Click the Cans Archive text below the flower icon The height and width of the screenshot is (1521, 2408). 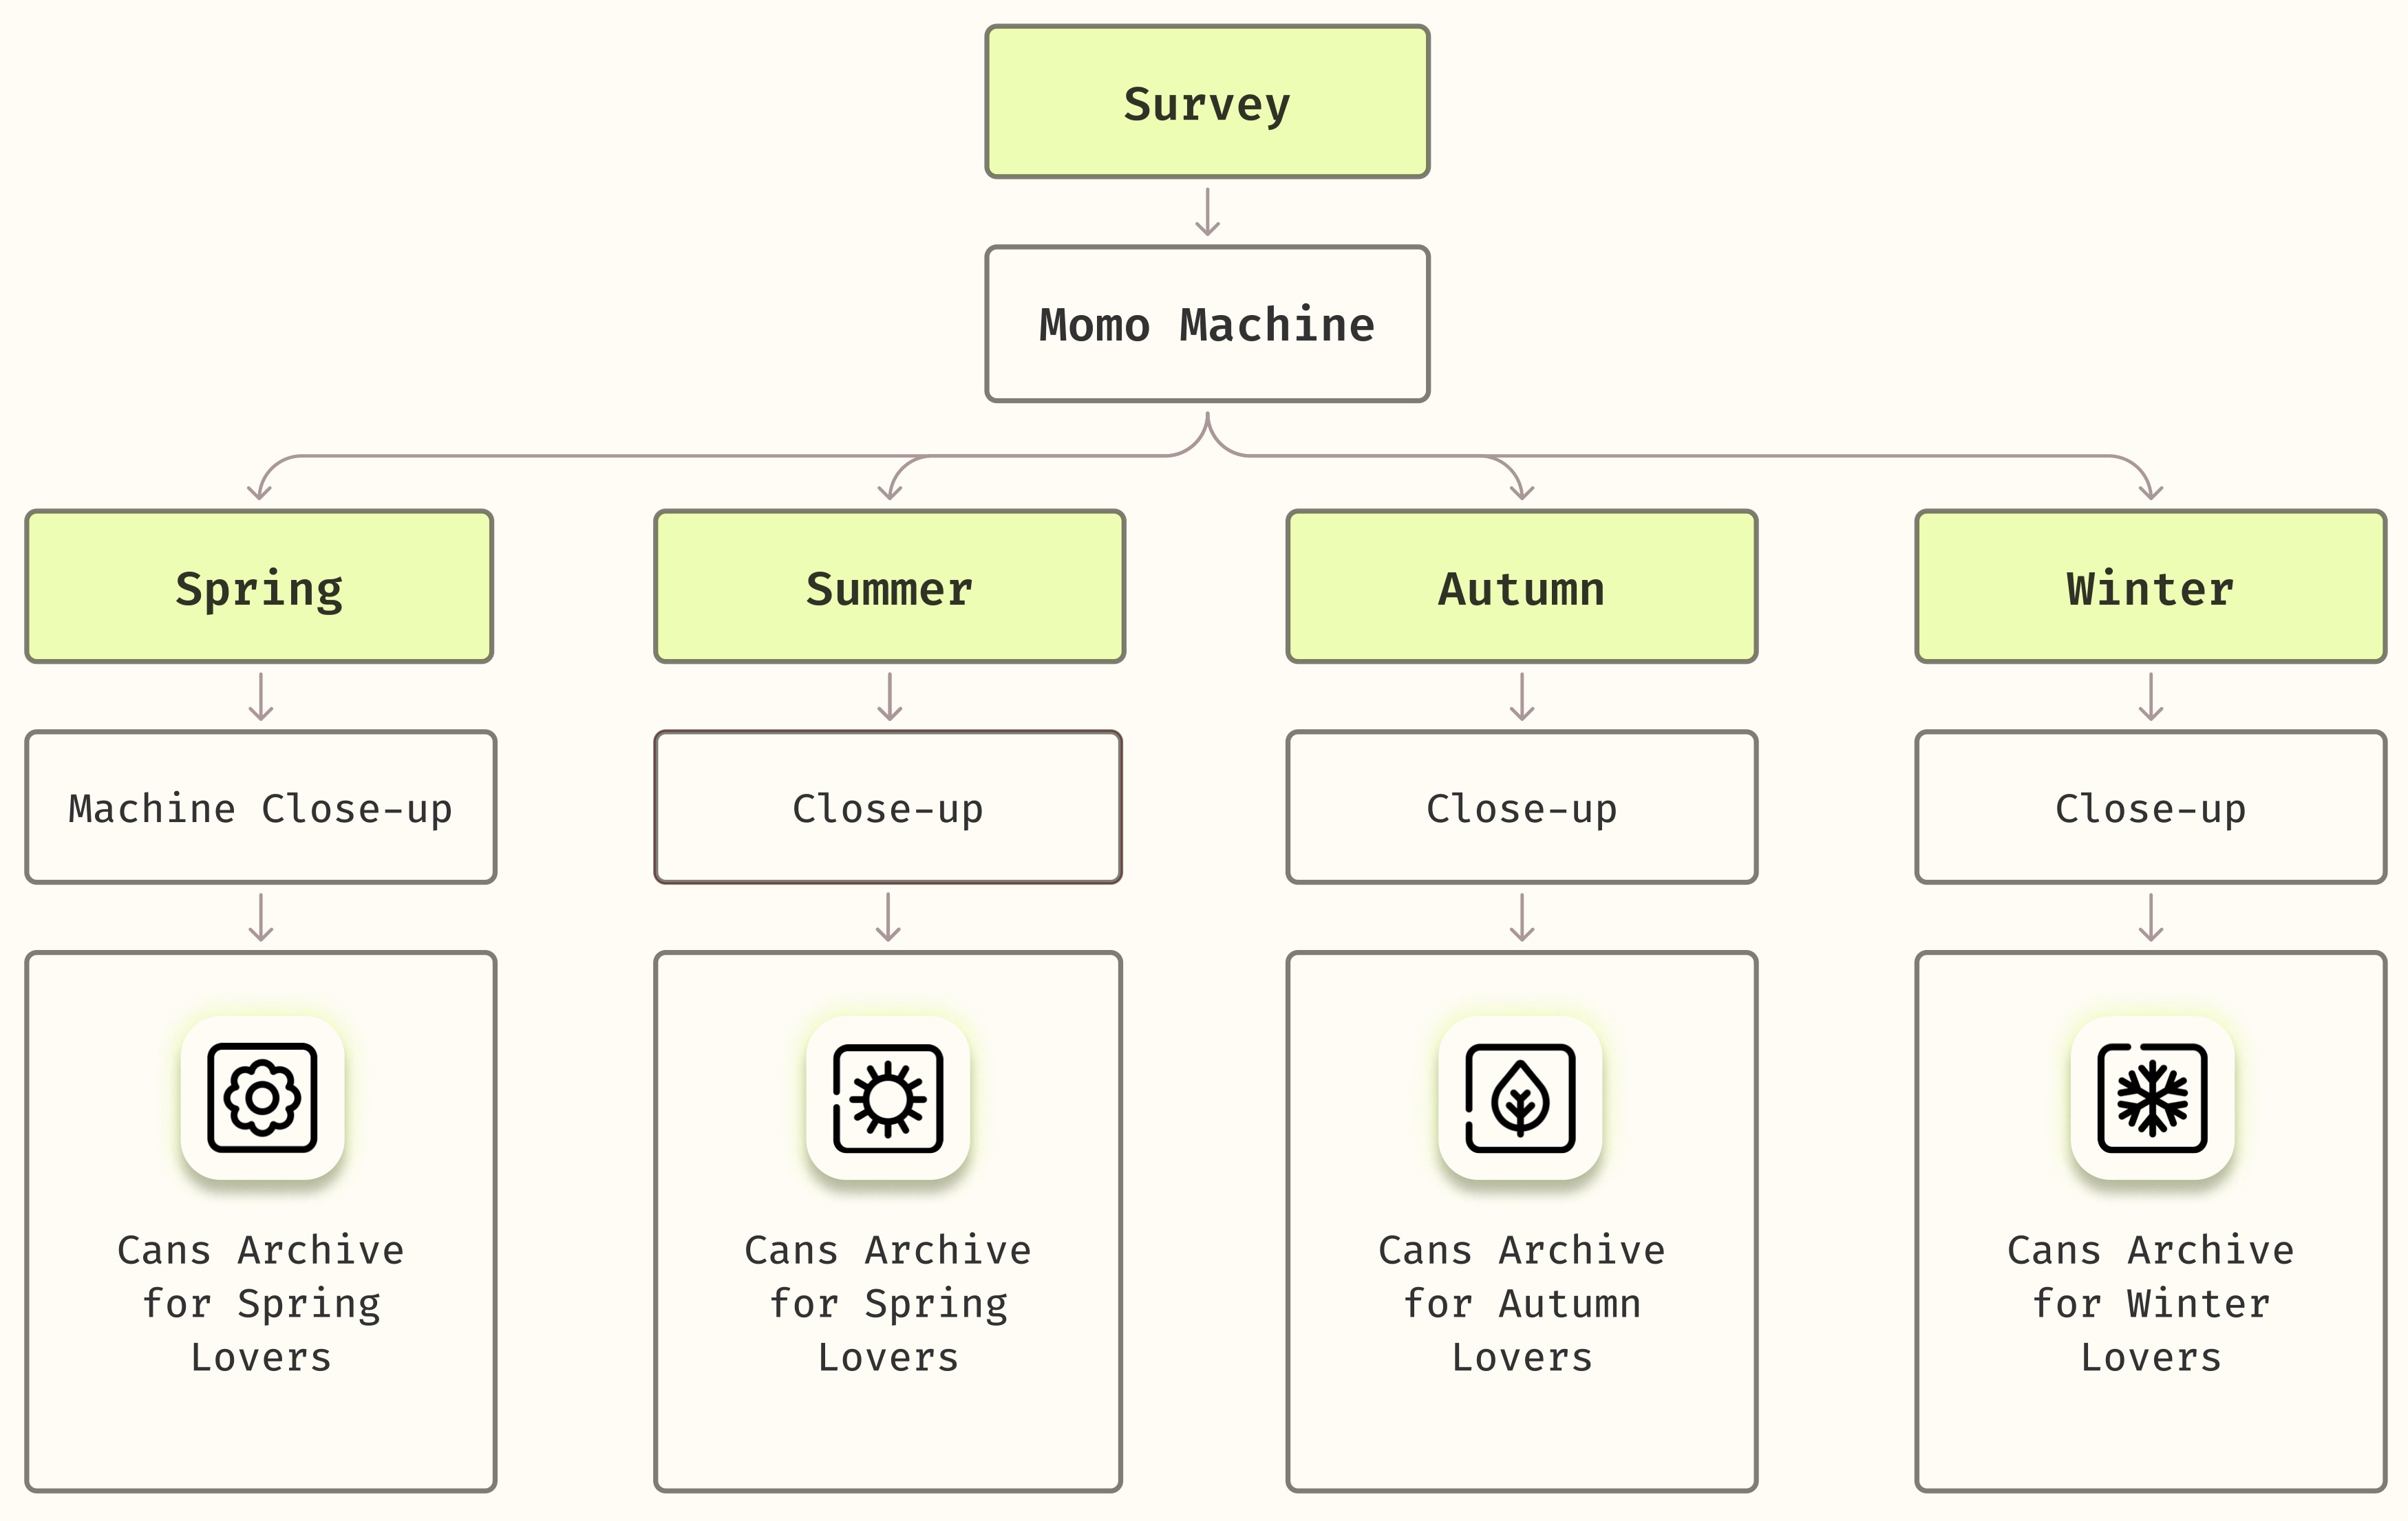tap(261, 1303)
